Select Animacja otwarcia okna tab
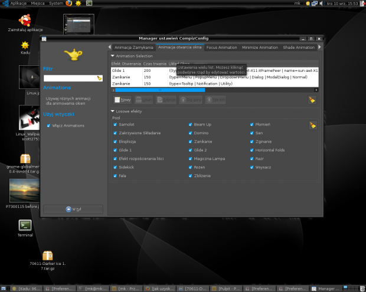Viewport: 366px width, 292px height. pos(179,47)
